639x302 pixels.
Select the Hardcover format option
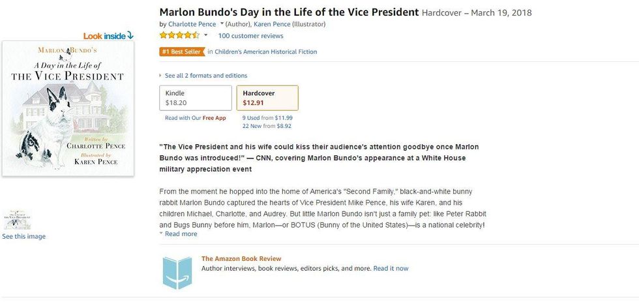pos(267,98)
